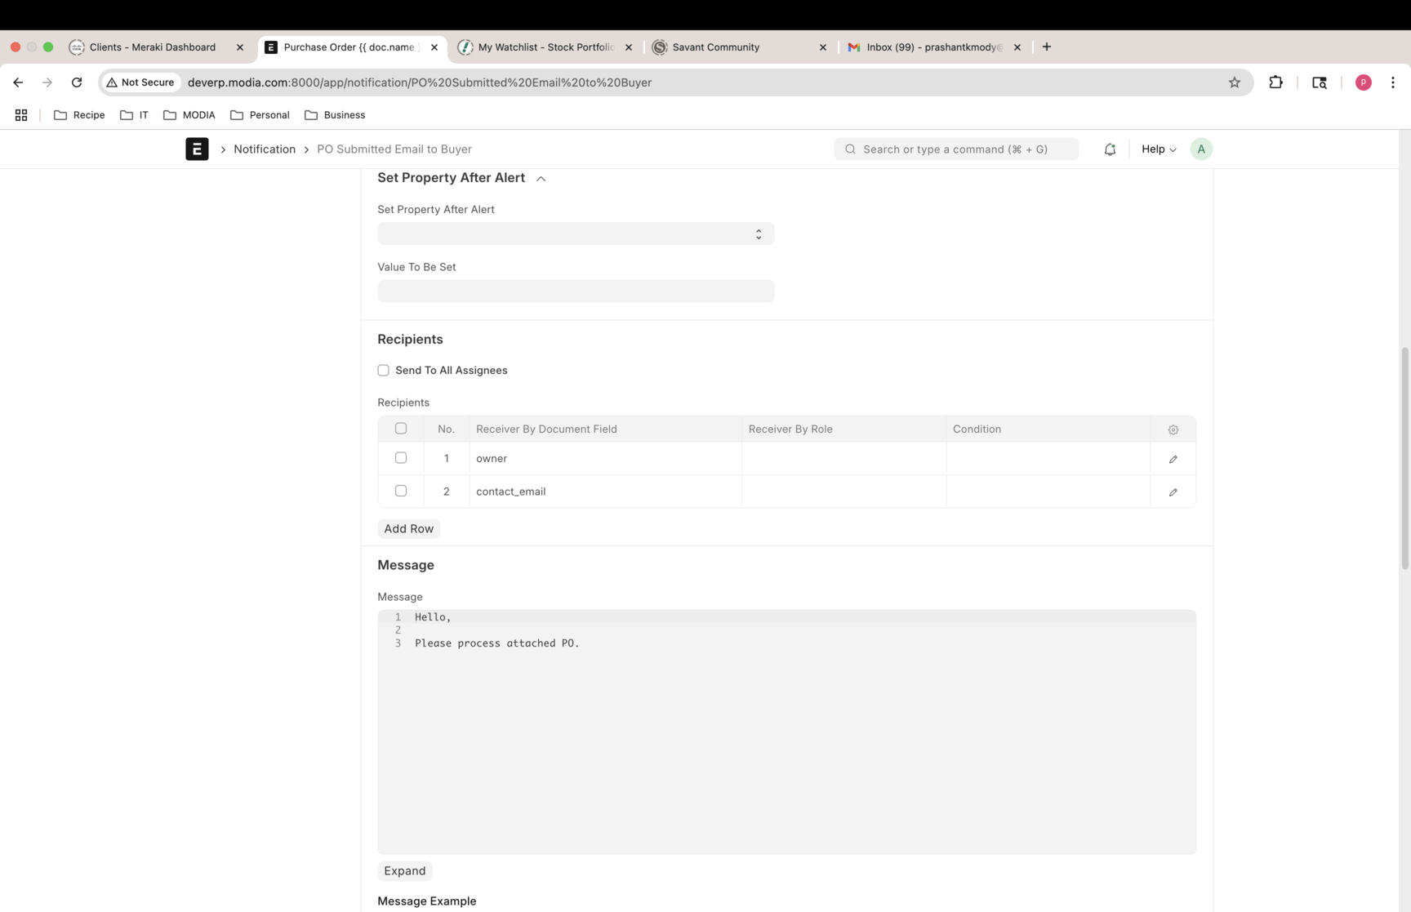Collapse the Set Property After Alert section

coord(541,178)
